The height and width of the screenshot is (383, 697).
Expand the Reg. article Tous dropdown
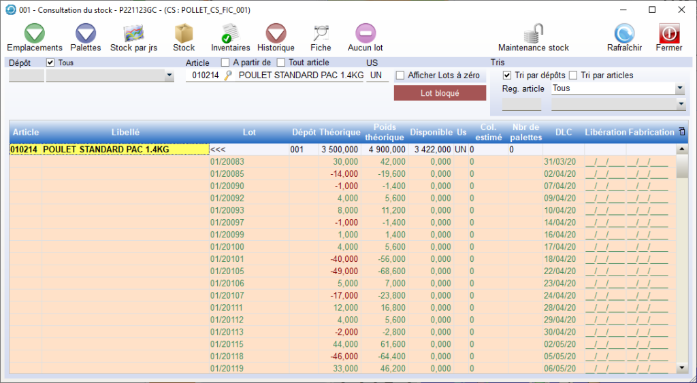[x=679, y=89]
